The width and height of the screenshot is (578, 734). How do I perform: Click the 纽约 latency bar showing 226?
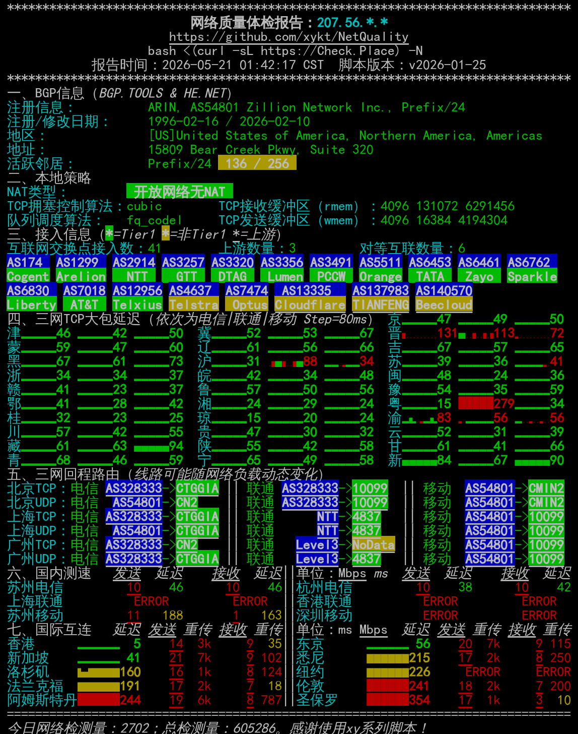tap(388, 672)
